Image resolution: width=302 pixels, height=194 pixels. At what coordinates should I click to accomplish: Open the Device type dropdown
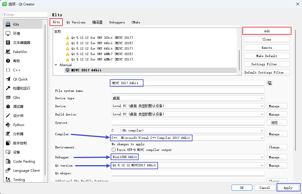(x=188, y=98)
